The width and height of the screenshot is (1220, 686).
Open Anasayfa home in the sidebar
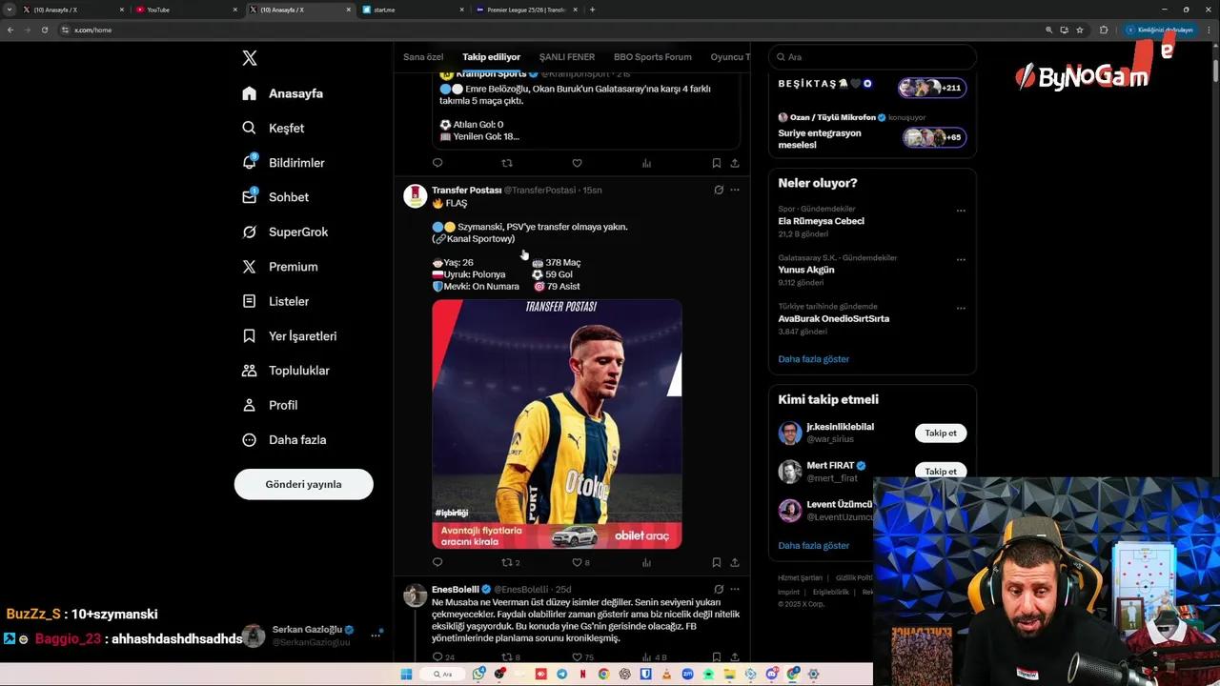[282, 93]
